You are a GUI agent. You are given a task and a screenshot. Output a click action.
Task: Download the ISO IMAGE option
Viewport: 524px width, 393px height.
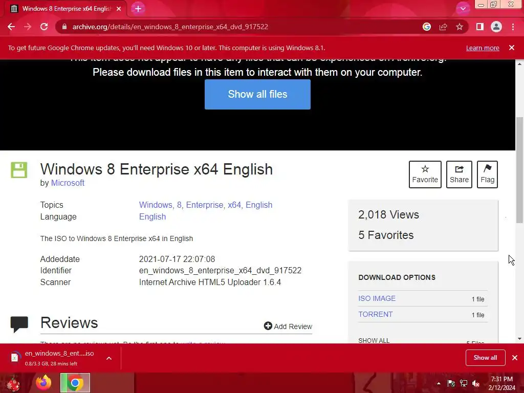377,298
